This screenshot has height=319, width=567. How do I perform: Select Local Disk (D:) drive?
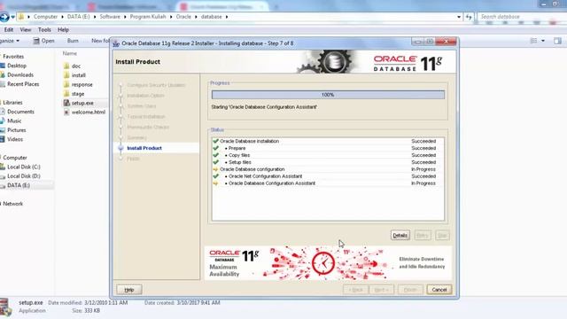point(24,176)
